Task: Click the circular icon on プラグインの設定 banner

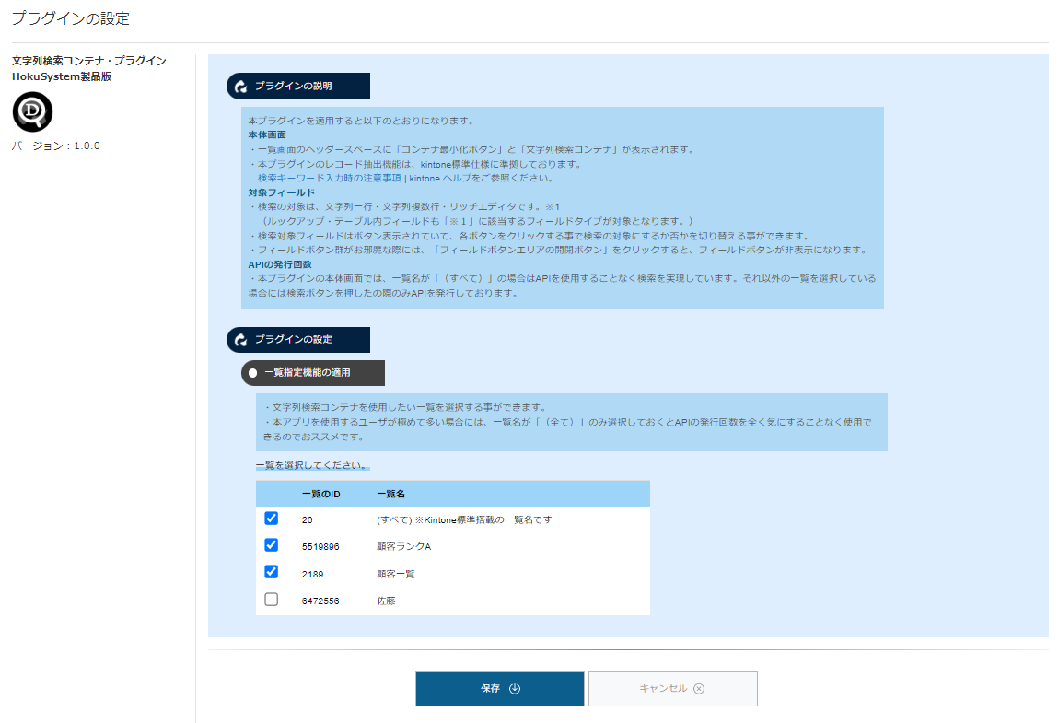Action: point(242,340)
